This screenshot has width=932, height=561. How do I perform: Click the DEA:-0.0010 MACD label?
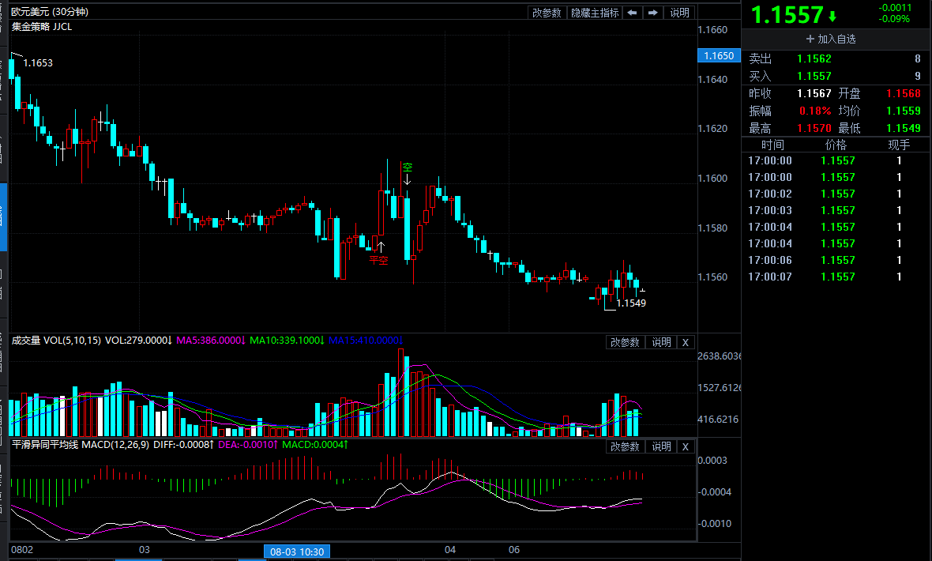248,444
